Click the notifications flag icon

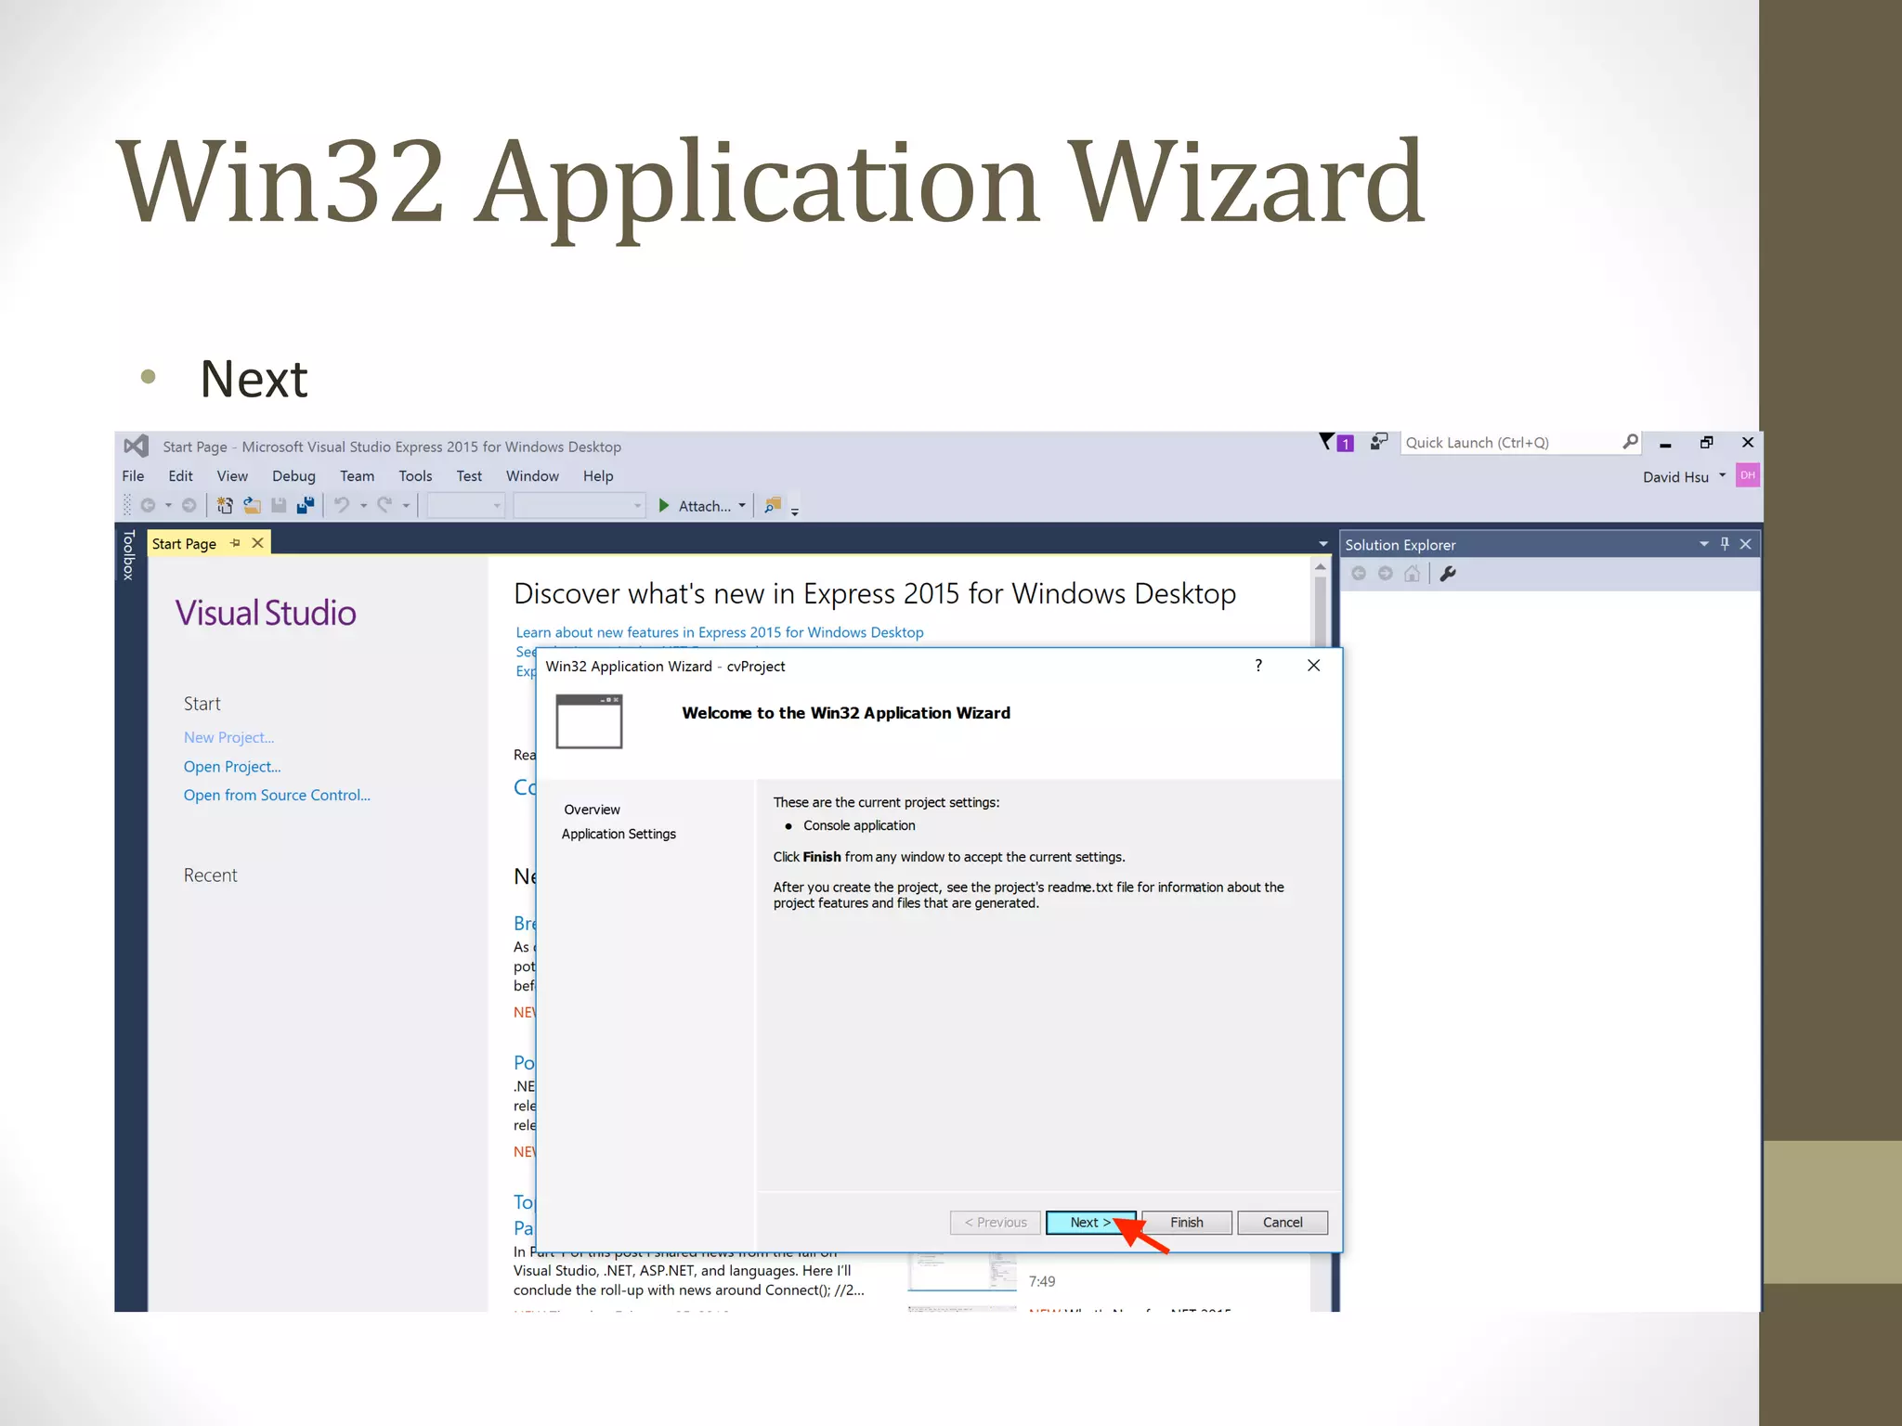[x=1328, y=442]
